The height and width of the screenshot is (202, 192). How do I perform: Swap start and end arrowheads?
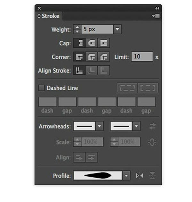[x=152, y=126]
